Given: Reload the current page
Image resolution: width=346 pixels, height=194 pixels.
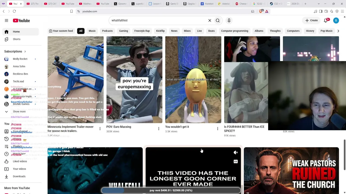Looking at the screenshot, I should (14, 11).
